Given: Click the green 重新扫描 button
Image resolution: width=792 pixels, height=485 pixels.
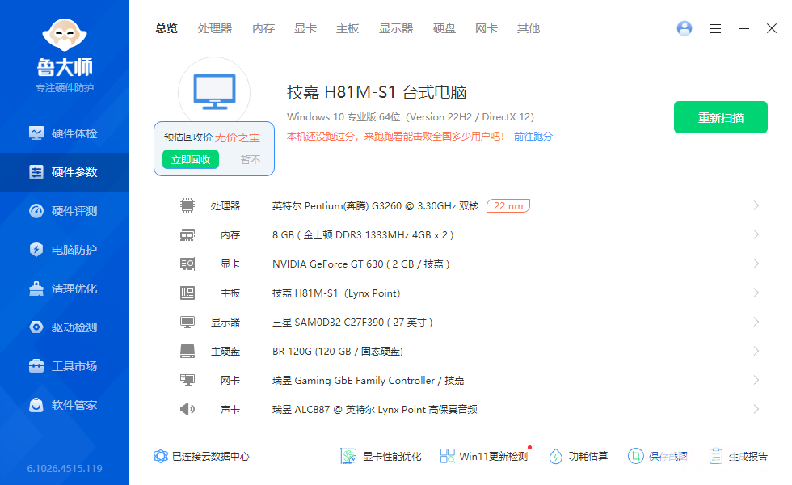Looking at the screenshot, I should click(721, 117).
